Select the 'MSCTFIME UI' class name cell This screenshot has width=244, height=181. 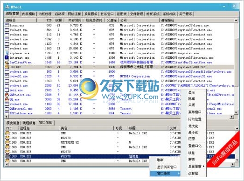[x=70, y=142]
